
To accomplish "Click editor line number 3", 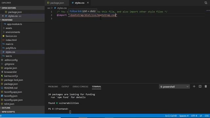I will (x=52, y=18).
